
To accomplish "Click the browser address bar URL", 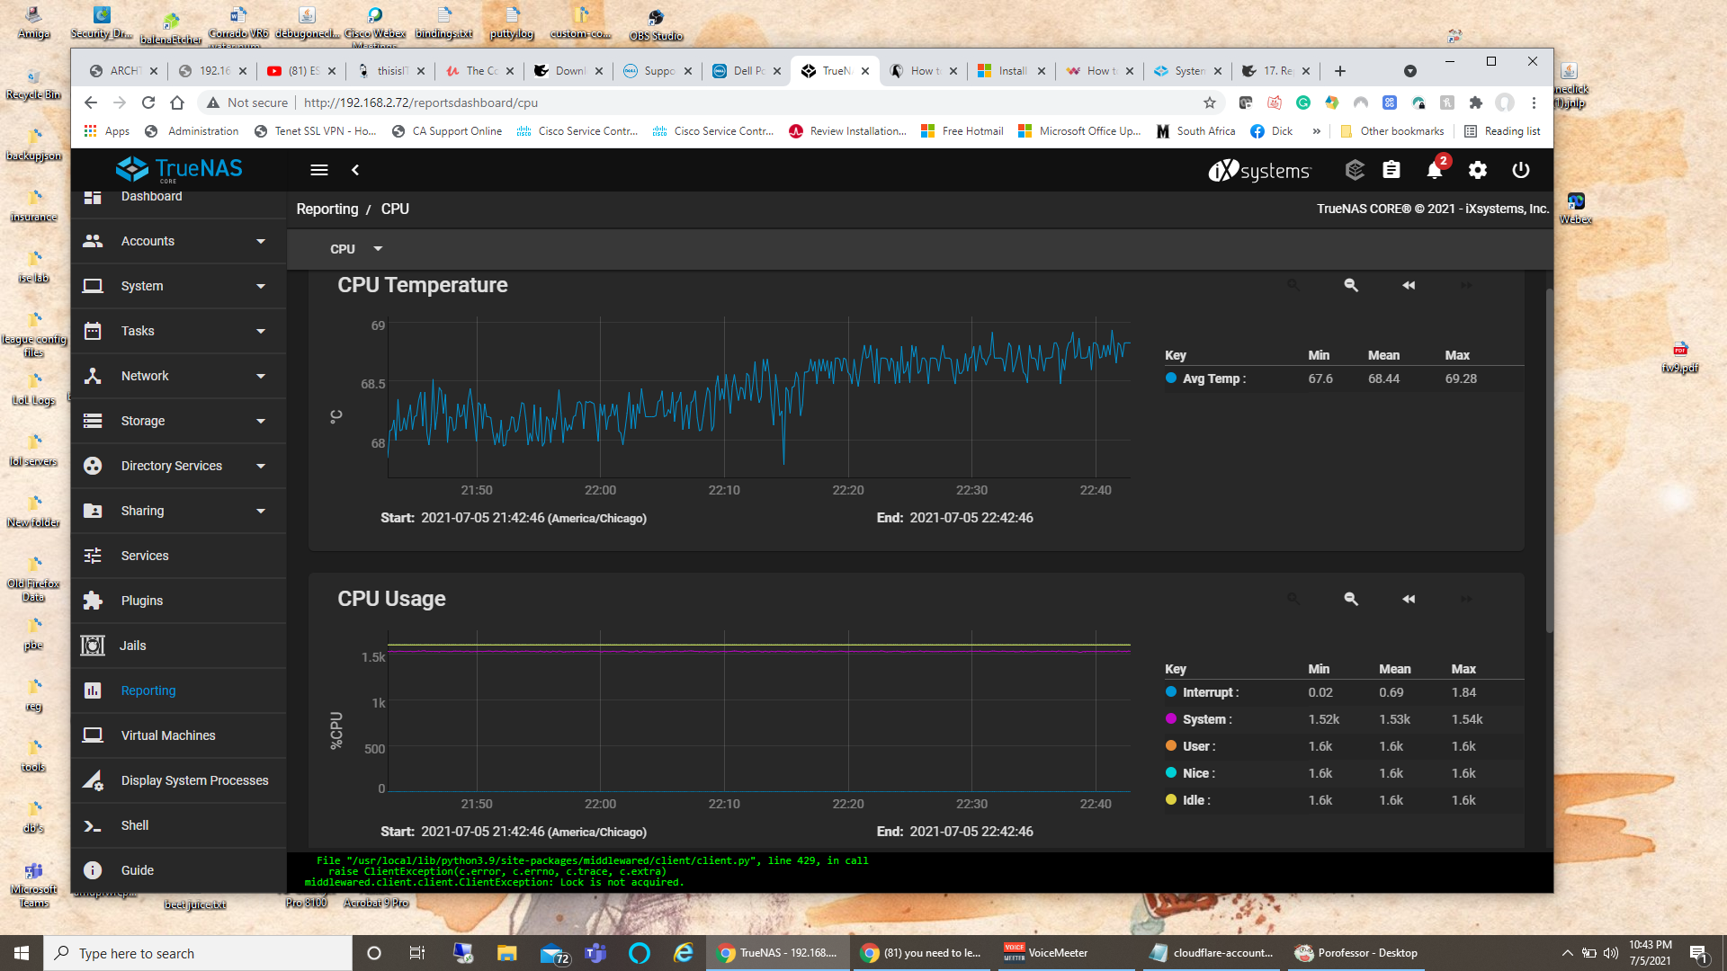I will pos(421,102).
